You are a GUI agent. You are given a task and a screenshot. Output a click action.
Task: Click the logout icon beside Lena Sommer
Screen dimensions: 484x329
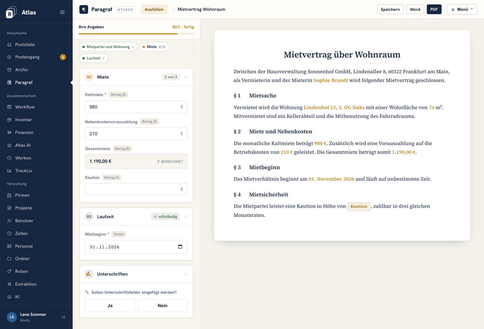[63, 317]
